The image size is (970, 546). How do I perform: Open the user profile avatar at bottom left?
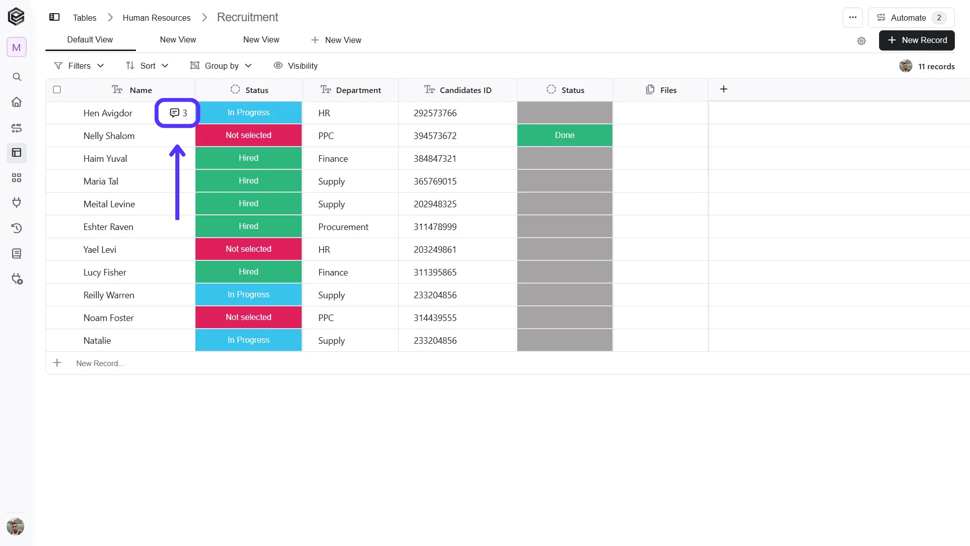pos(16,527)
